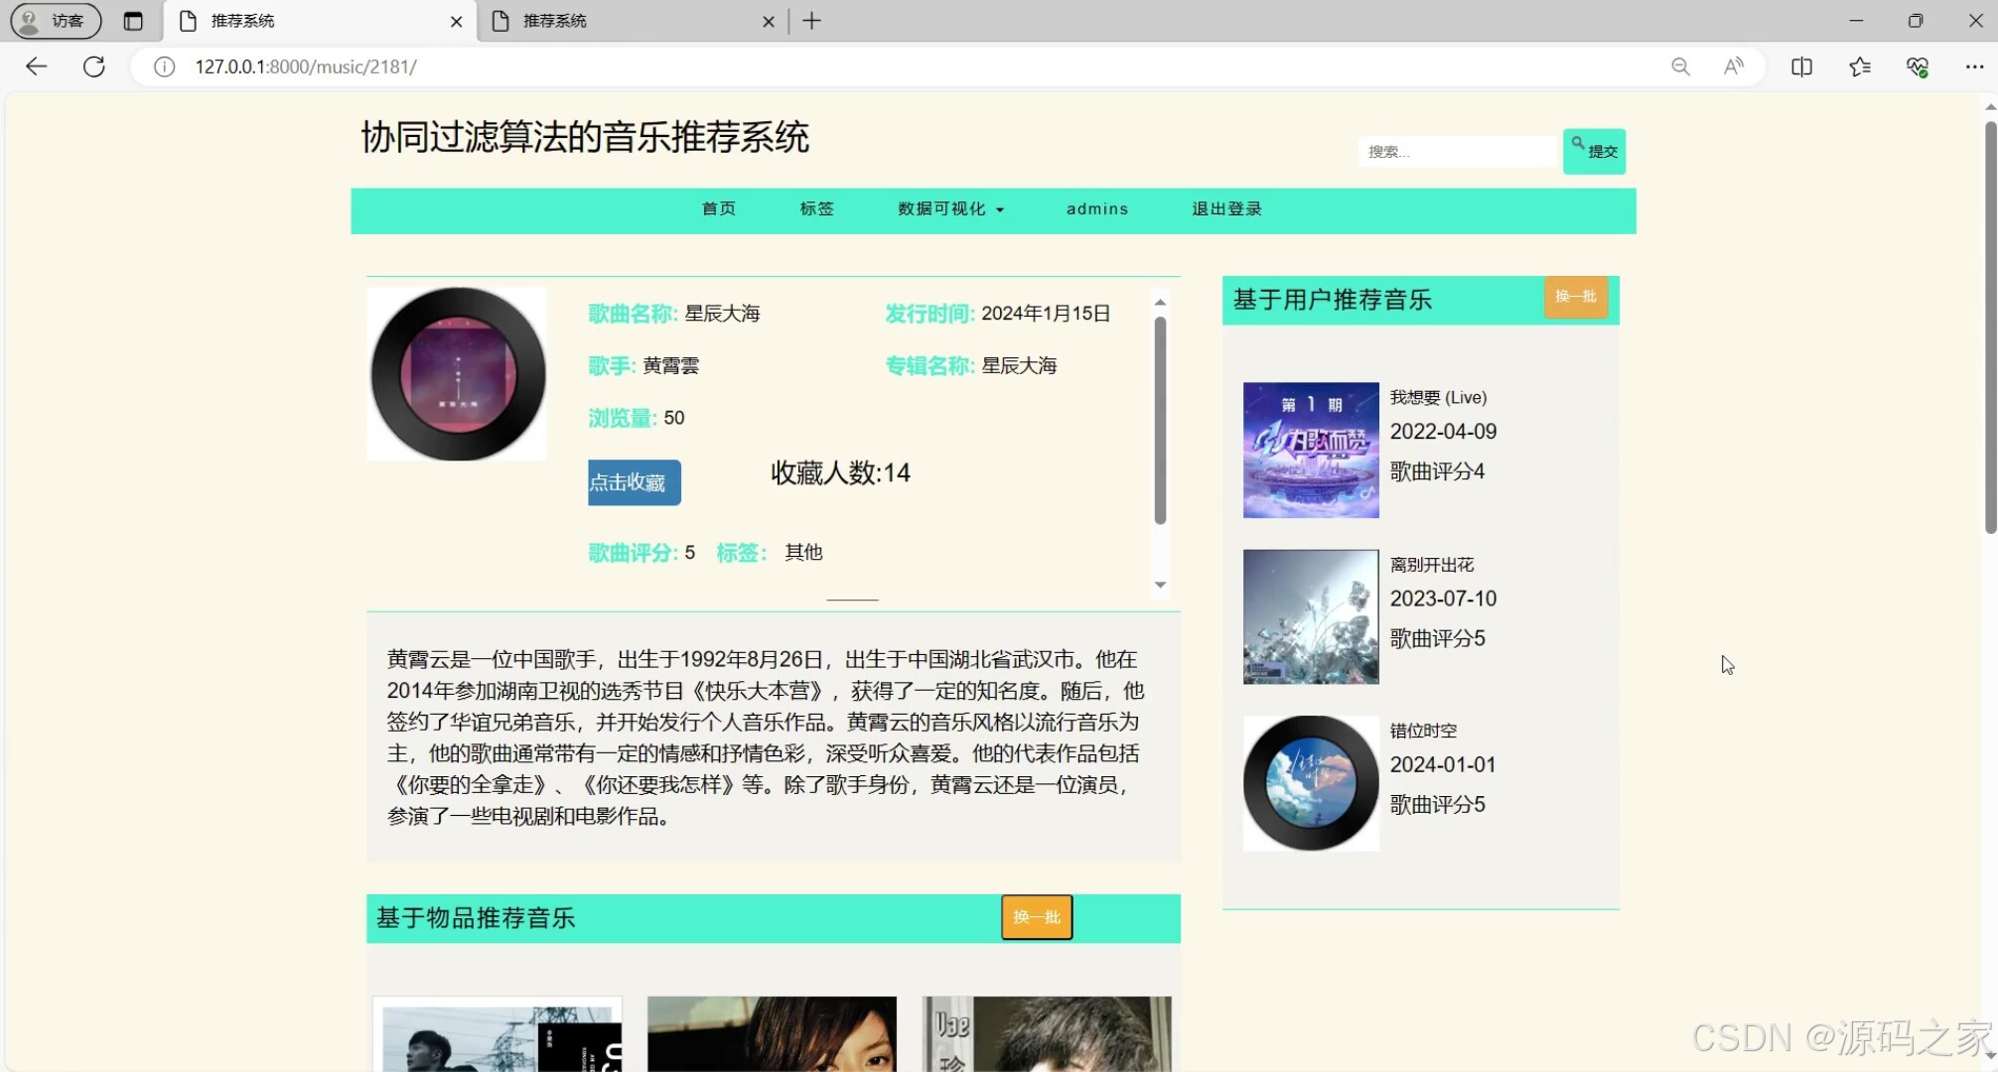Select 首页 in the navigation bar
The image size is (1998, 1072).
coord(718,209)
